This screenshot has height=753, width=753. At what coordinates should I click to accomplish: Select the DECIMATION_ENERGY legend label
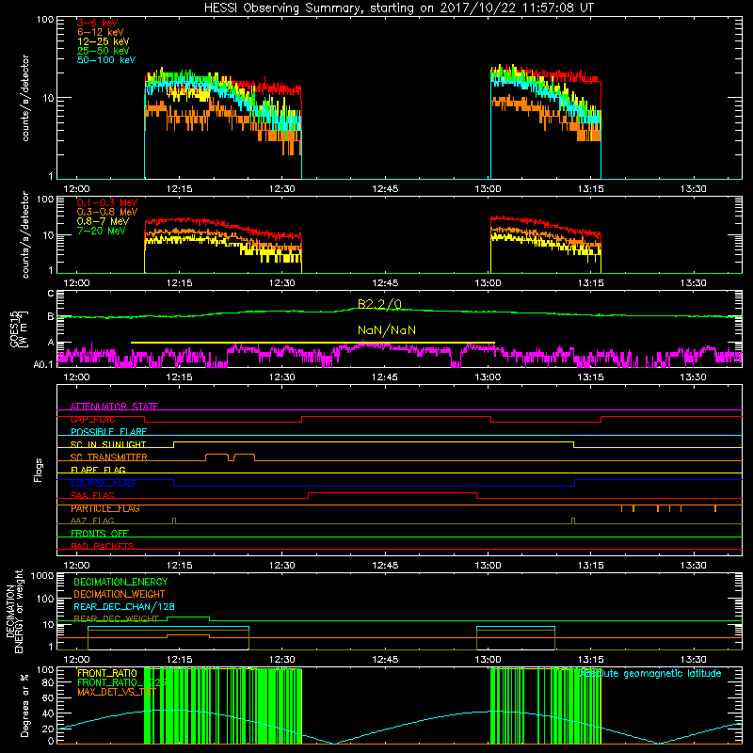(120, 582)
